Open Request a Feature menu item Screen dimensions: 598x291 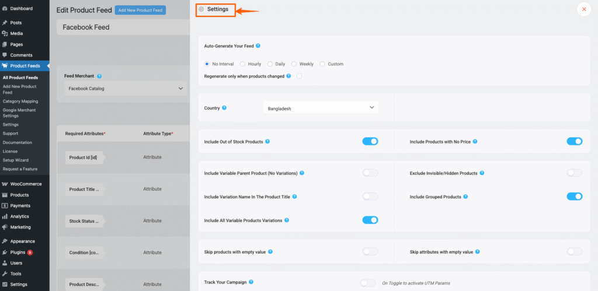(x=20, y=169)
